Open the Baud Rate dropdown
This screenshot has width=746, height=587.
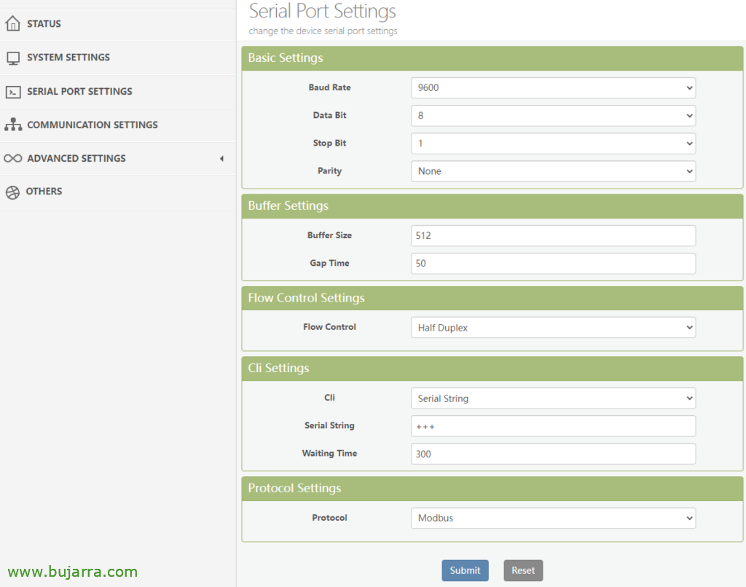[552, 88]
